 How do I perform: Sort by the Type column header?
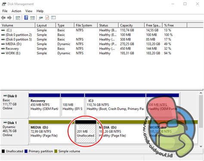(x=65, y=25)
